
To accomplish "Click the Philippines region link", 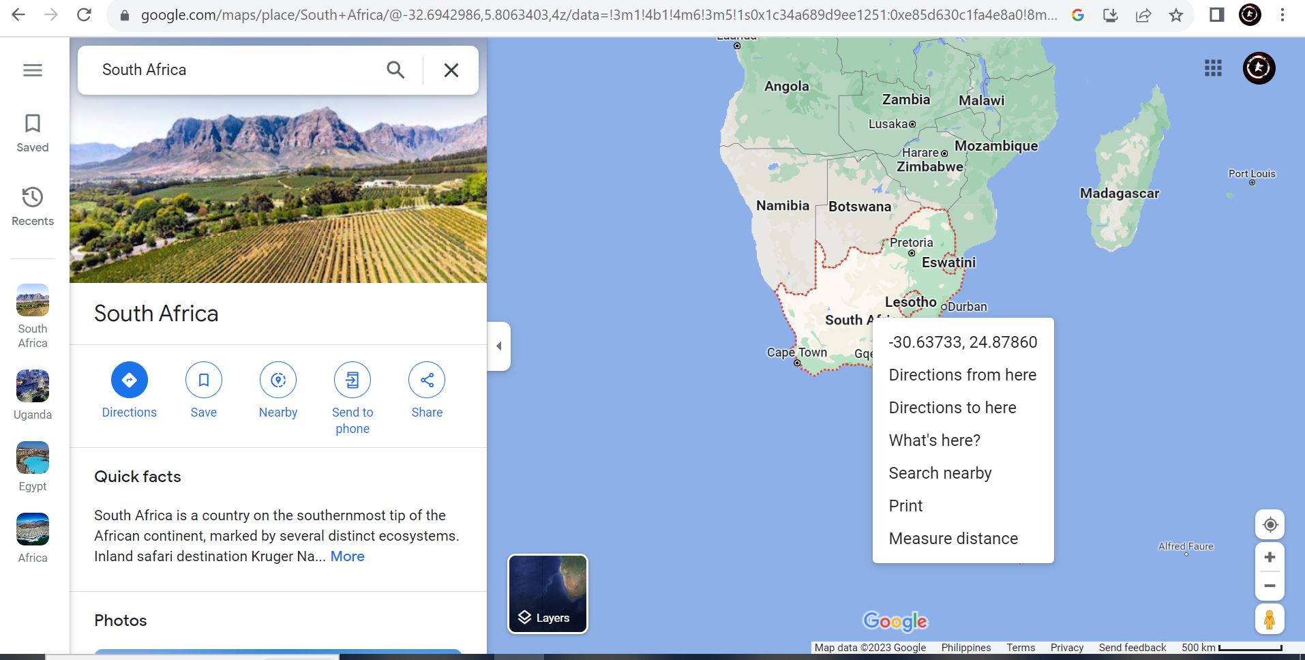I will [966, 648].
